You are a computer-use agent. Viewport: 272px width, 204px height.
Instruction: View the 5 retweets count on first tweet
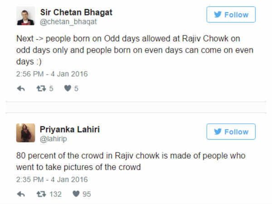click(x=51, y=89)
